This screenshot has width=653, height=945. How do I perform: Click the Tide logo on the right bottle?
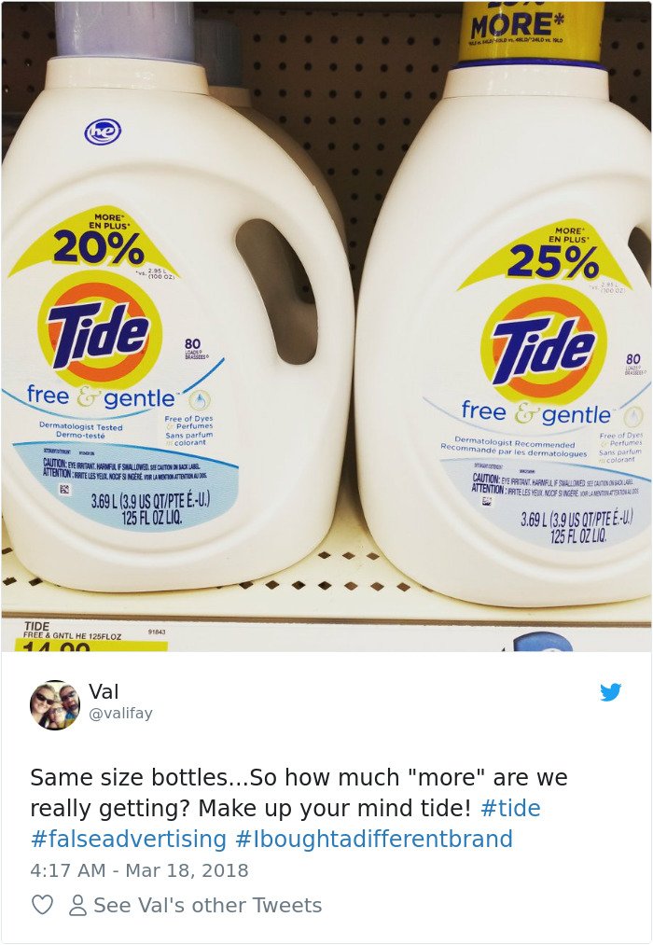pos(543,344)
